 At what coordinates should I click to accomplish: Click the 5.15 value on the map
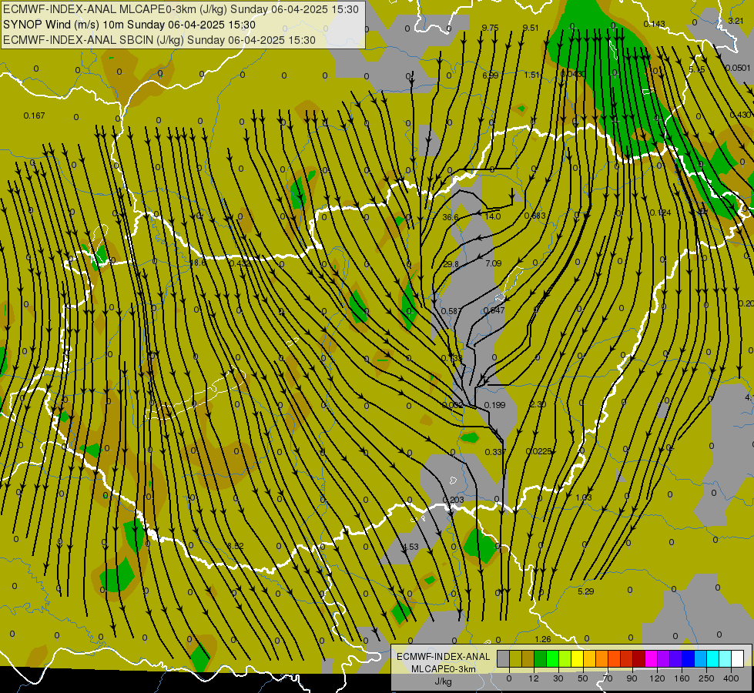[x=697, y=70]
